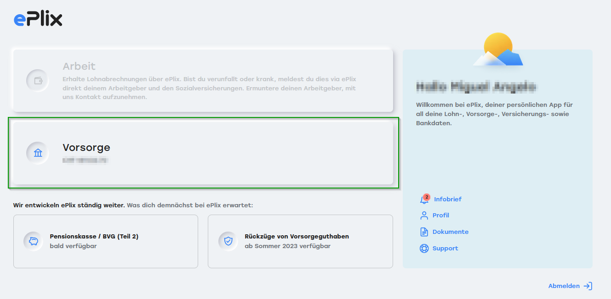Click the blurred greeting headline

(x=476, y=86)
